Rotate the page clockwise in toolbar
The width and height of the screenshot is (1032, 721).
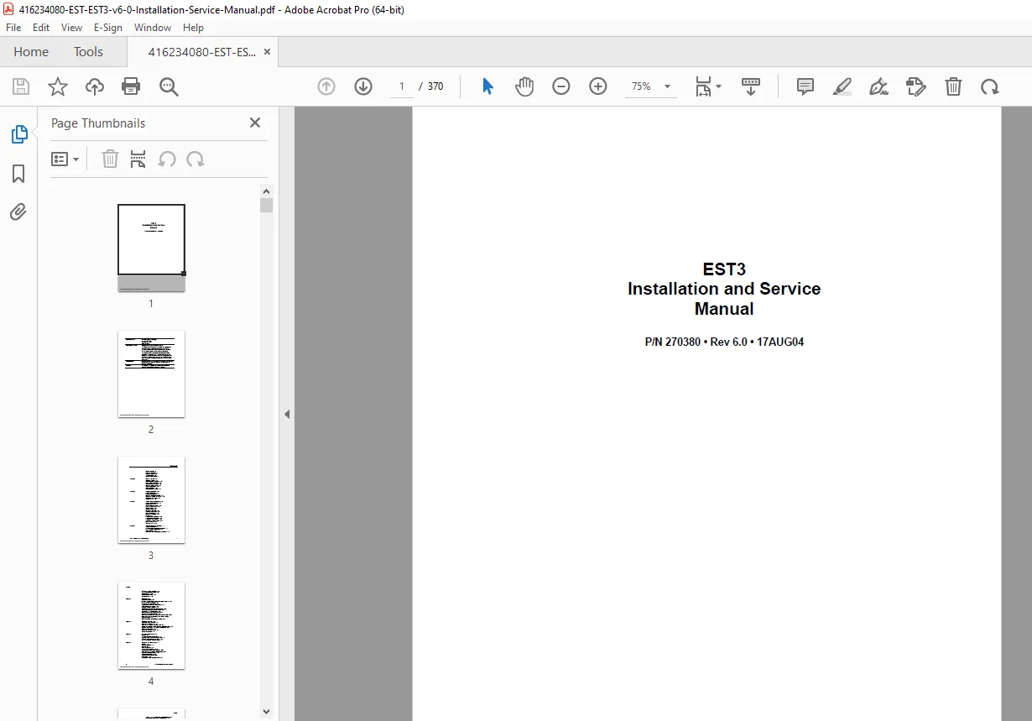point(990,86)
